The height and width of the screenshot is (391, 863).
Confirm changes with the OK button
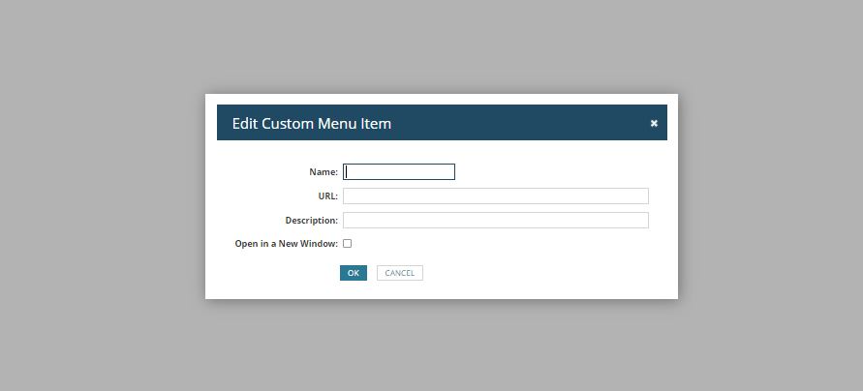click(x=354, y=273)
